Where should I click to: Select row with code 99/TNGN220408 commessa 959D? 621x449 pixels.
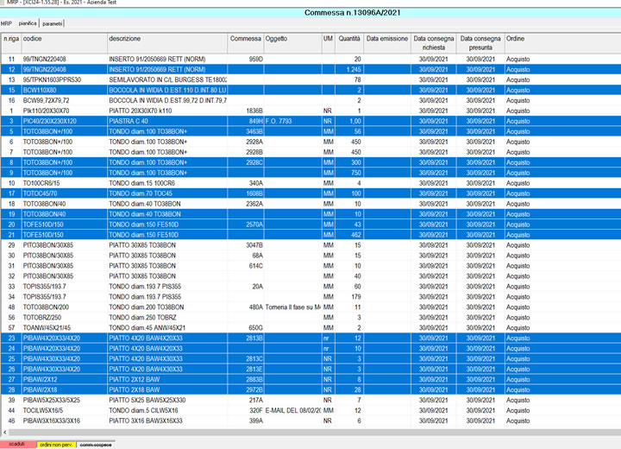tap(311, 59)
